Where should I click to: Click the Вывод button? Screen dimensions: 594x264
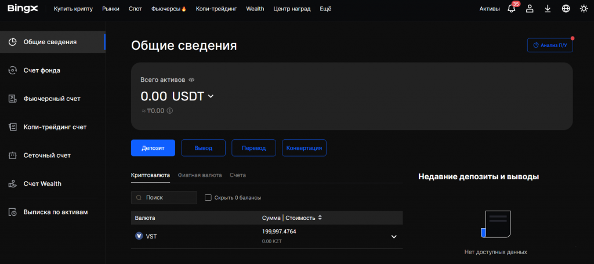(x=204, y=148)
